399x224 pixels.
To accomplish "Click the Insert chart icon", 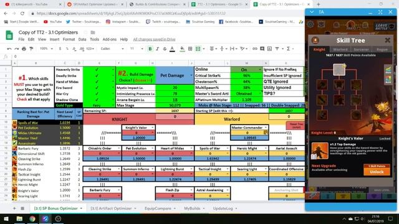I will pyautogui.click(x=269, y=49).
